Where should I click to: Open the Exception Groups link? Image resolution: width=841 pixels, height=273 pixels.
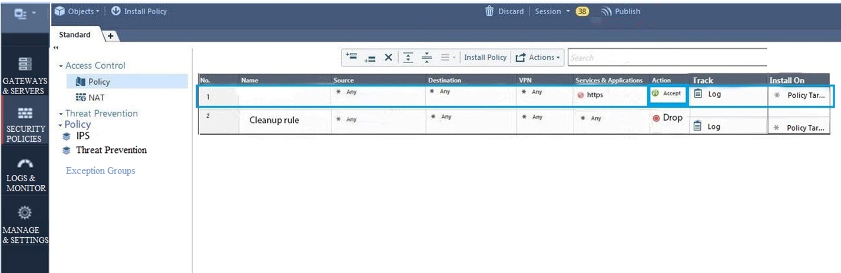coord(100,171)
